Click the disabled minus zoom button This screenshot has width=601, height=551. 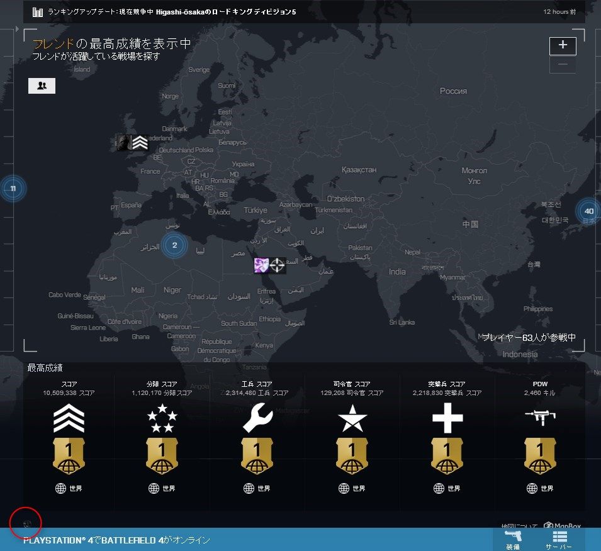562,65
